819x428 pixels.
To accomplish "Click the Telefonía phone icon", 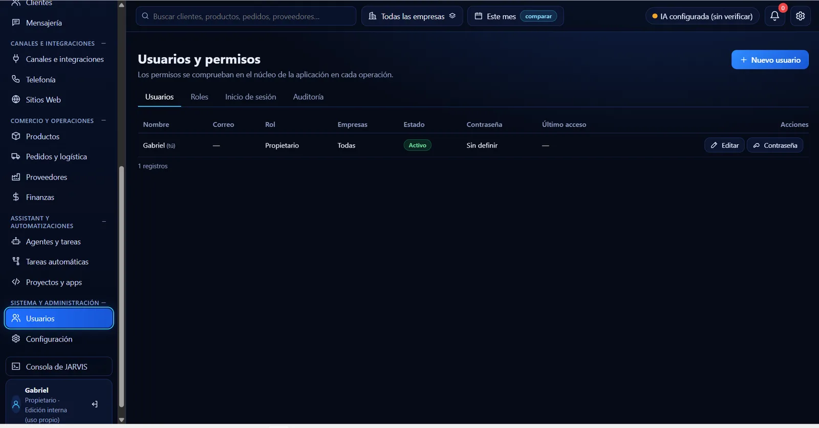I will [16, 79].
